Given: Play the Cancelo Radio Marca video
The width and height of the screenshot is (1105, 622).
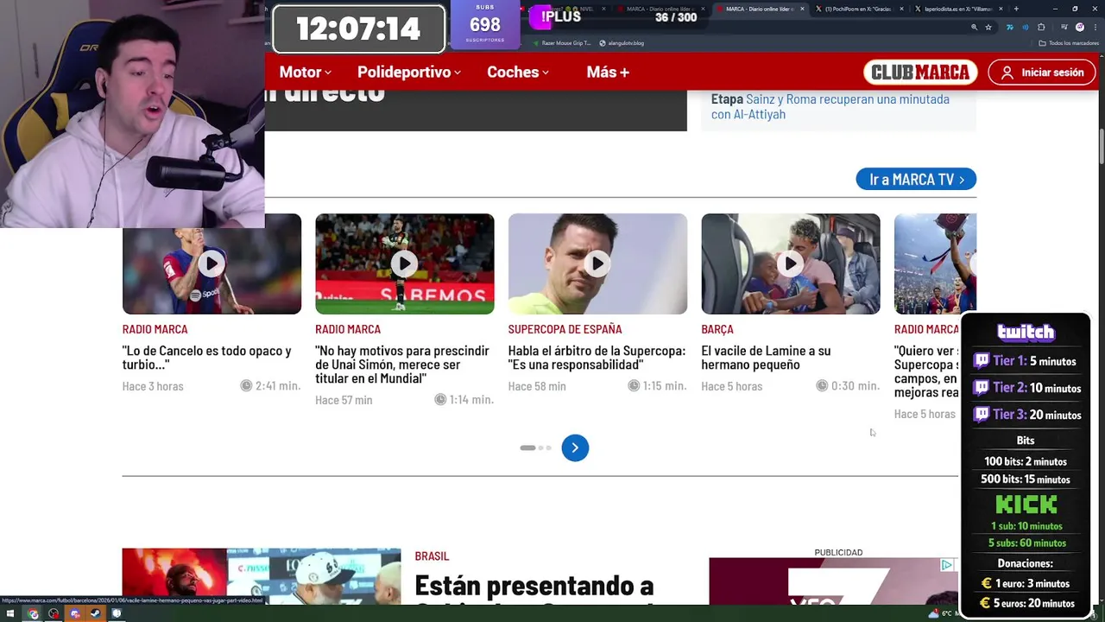Looking at the screenshot, I should coord(212,263).
